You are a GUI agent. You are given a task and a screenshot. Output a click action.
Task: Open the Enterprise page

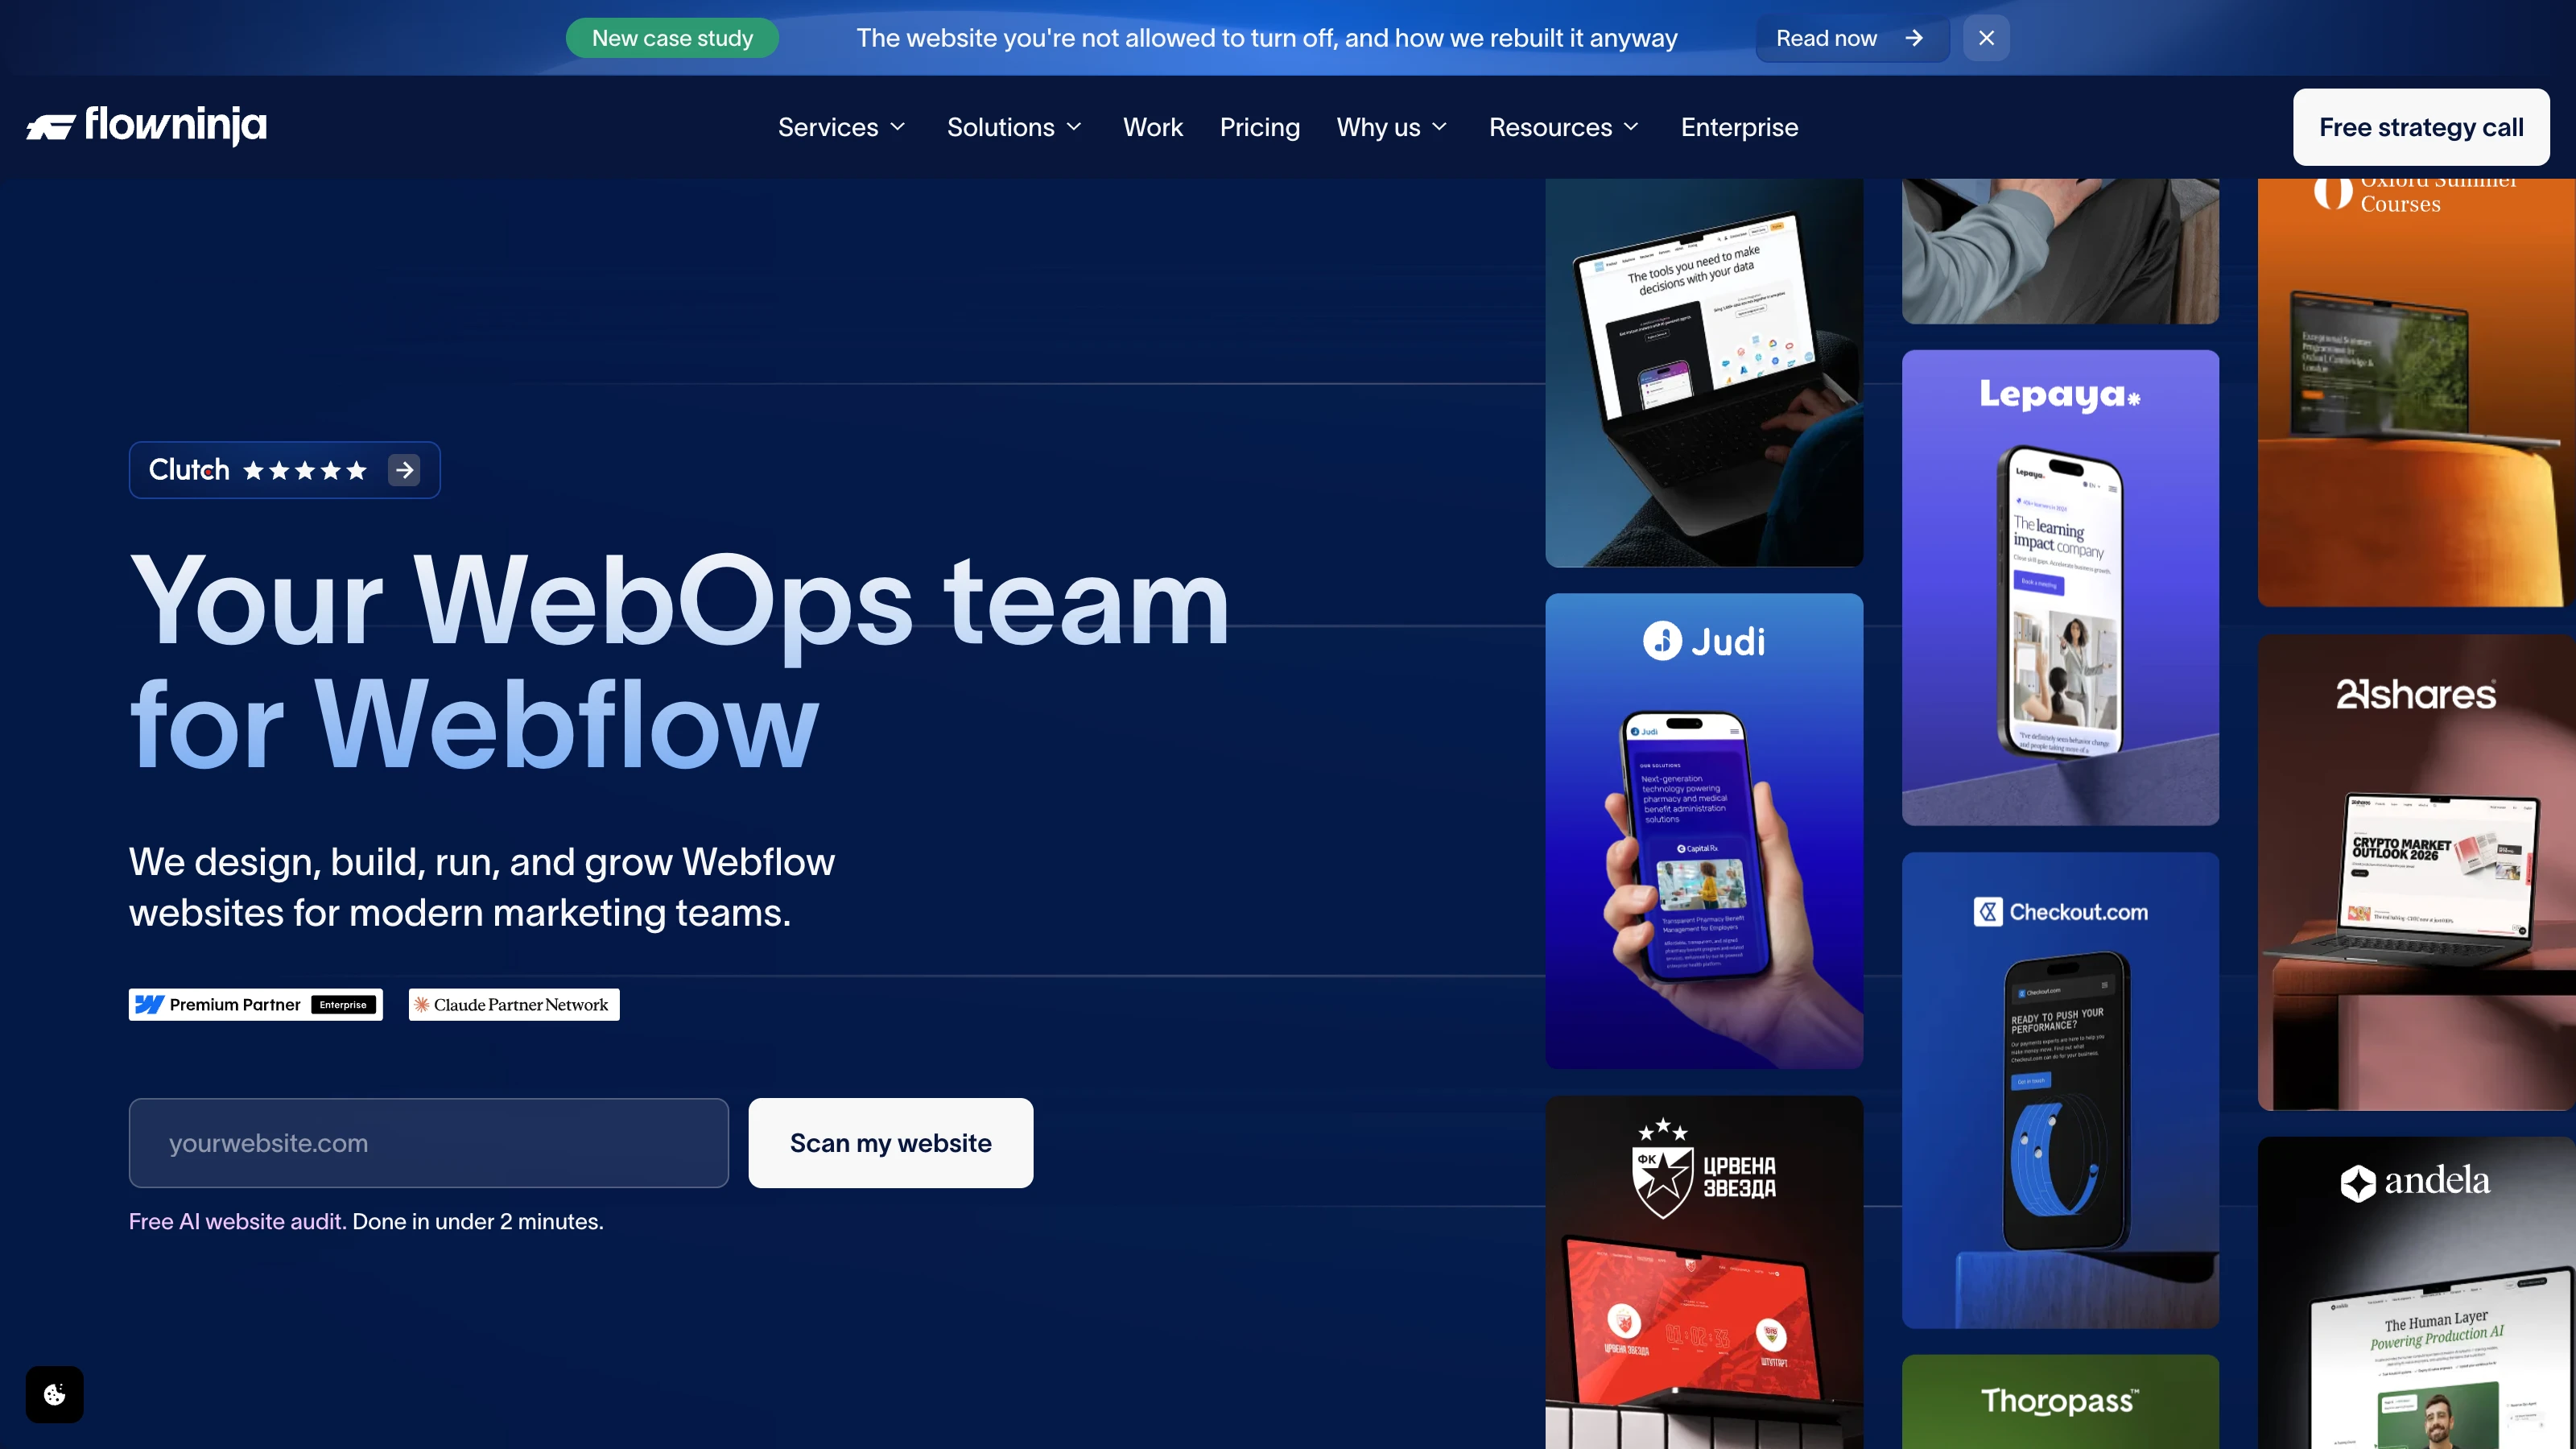tap(1739, 127)
